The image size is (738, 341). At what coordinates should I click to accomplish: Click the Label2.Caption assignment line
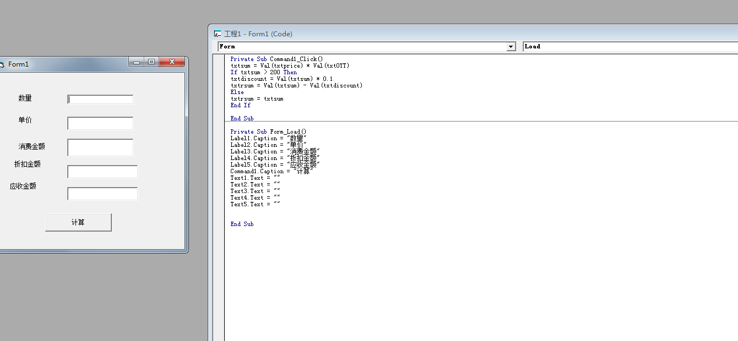point(268,145)
